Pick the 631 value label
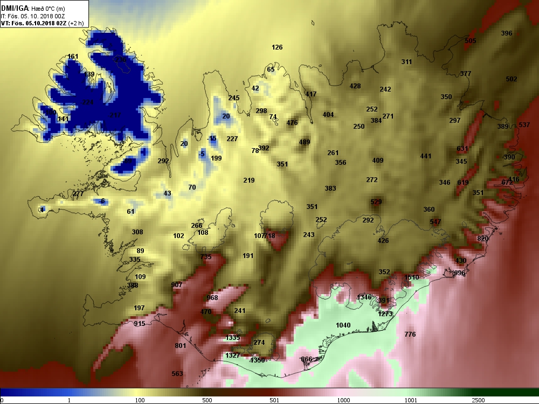 point(462,149)
